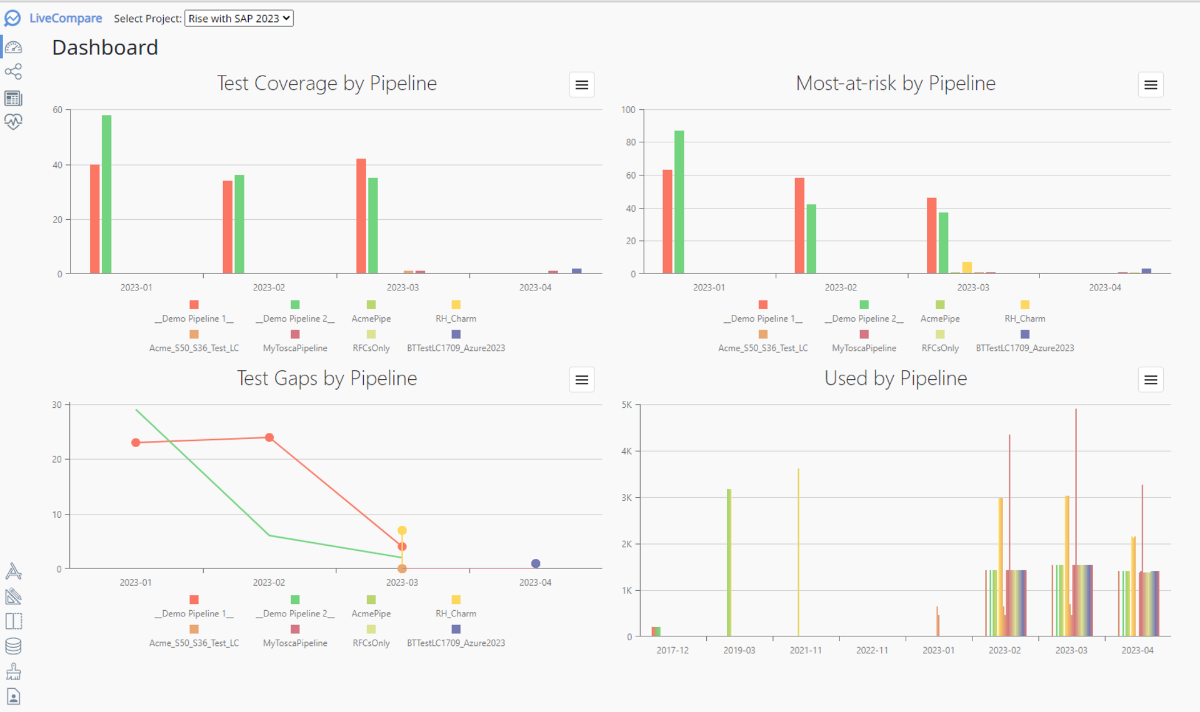Image resolution: width=1200 pixels, height=712 pixels.
Task: Open the database icon in the sidebar
Action: point(13,646)
